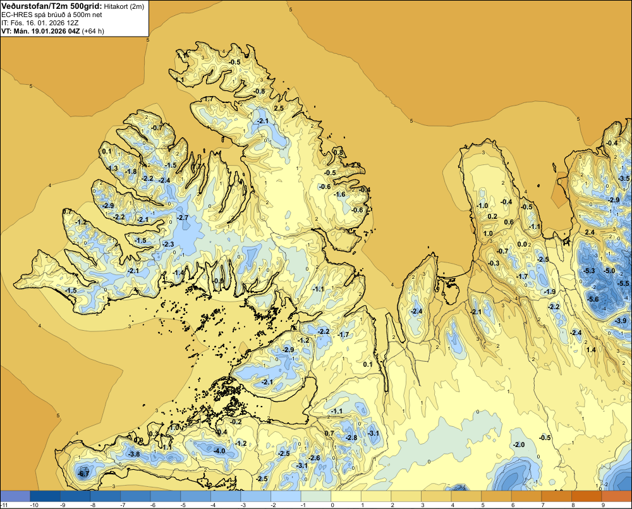Click the -1.8 temperature value
Screen dimensions: 632x509
click(131, 171)
